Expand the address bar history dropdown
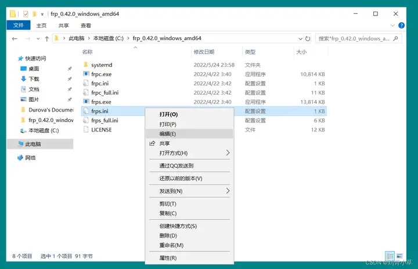This screenshot has width=418, height=269. pos(301,39)
